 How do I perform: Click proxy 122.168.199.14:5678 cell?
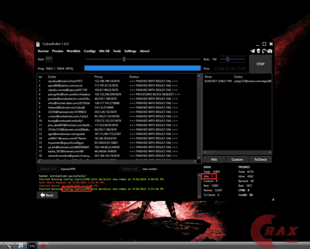(107, 81)
